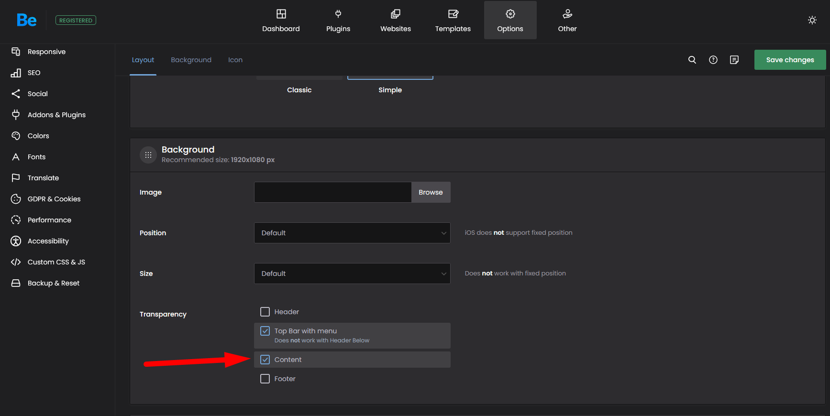Switch to the Icon tab

point(235,60)
